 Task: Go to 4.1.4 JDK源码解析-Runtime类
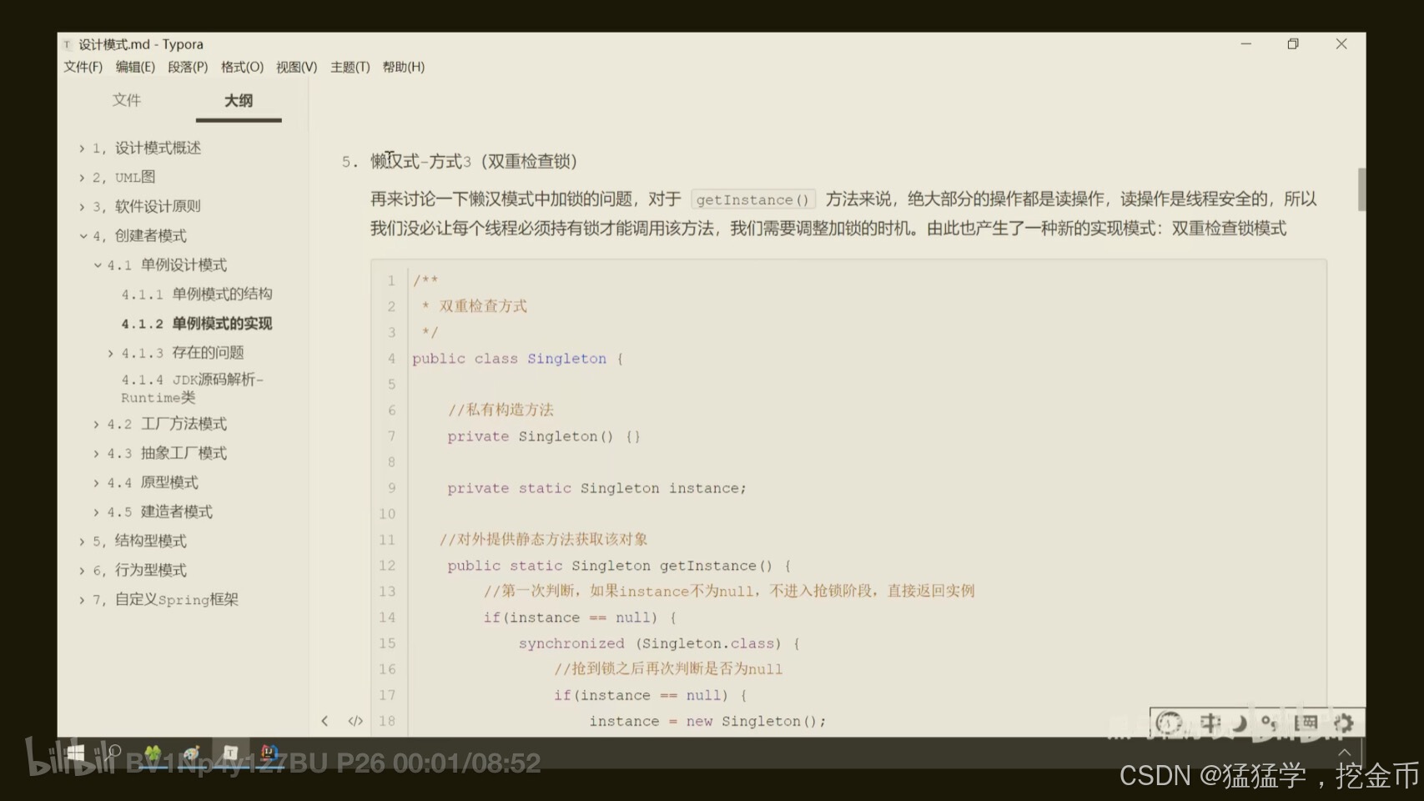193,388
